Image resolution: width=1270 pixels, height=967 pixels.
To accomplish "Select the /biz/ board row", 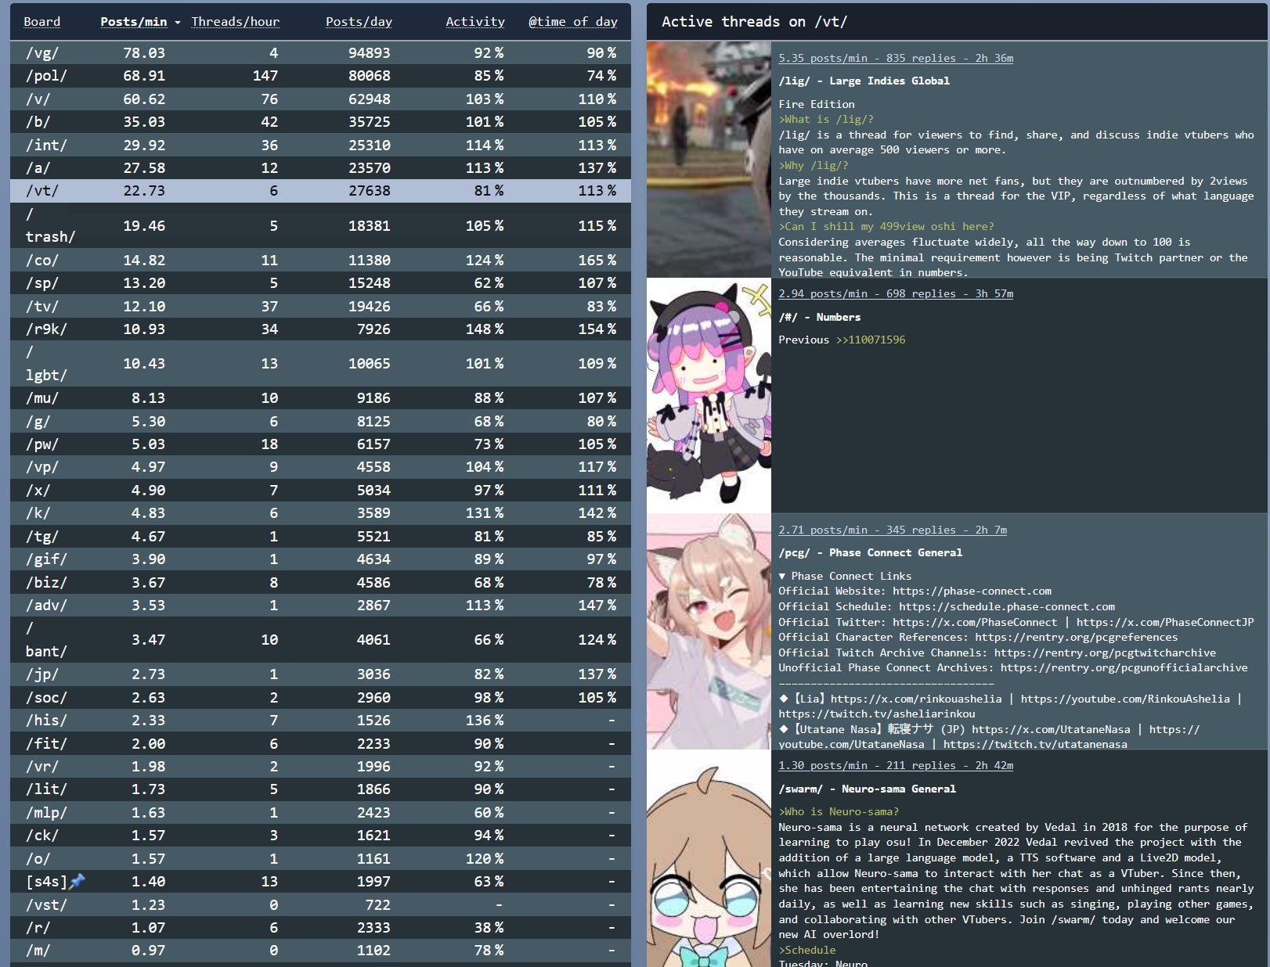I will tap(320, 582).
